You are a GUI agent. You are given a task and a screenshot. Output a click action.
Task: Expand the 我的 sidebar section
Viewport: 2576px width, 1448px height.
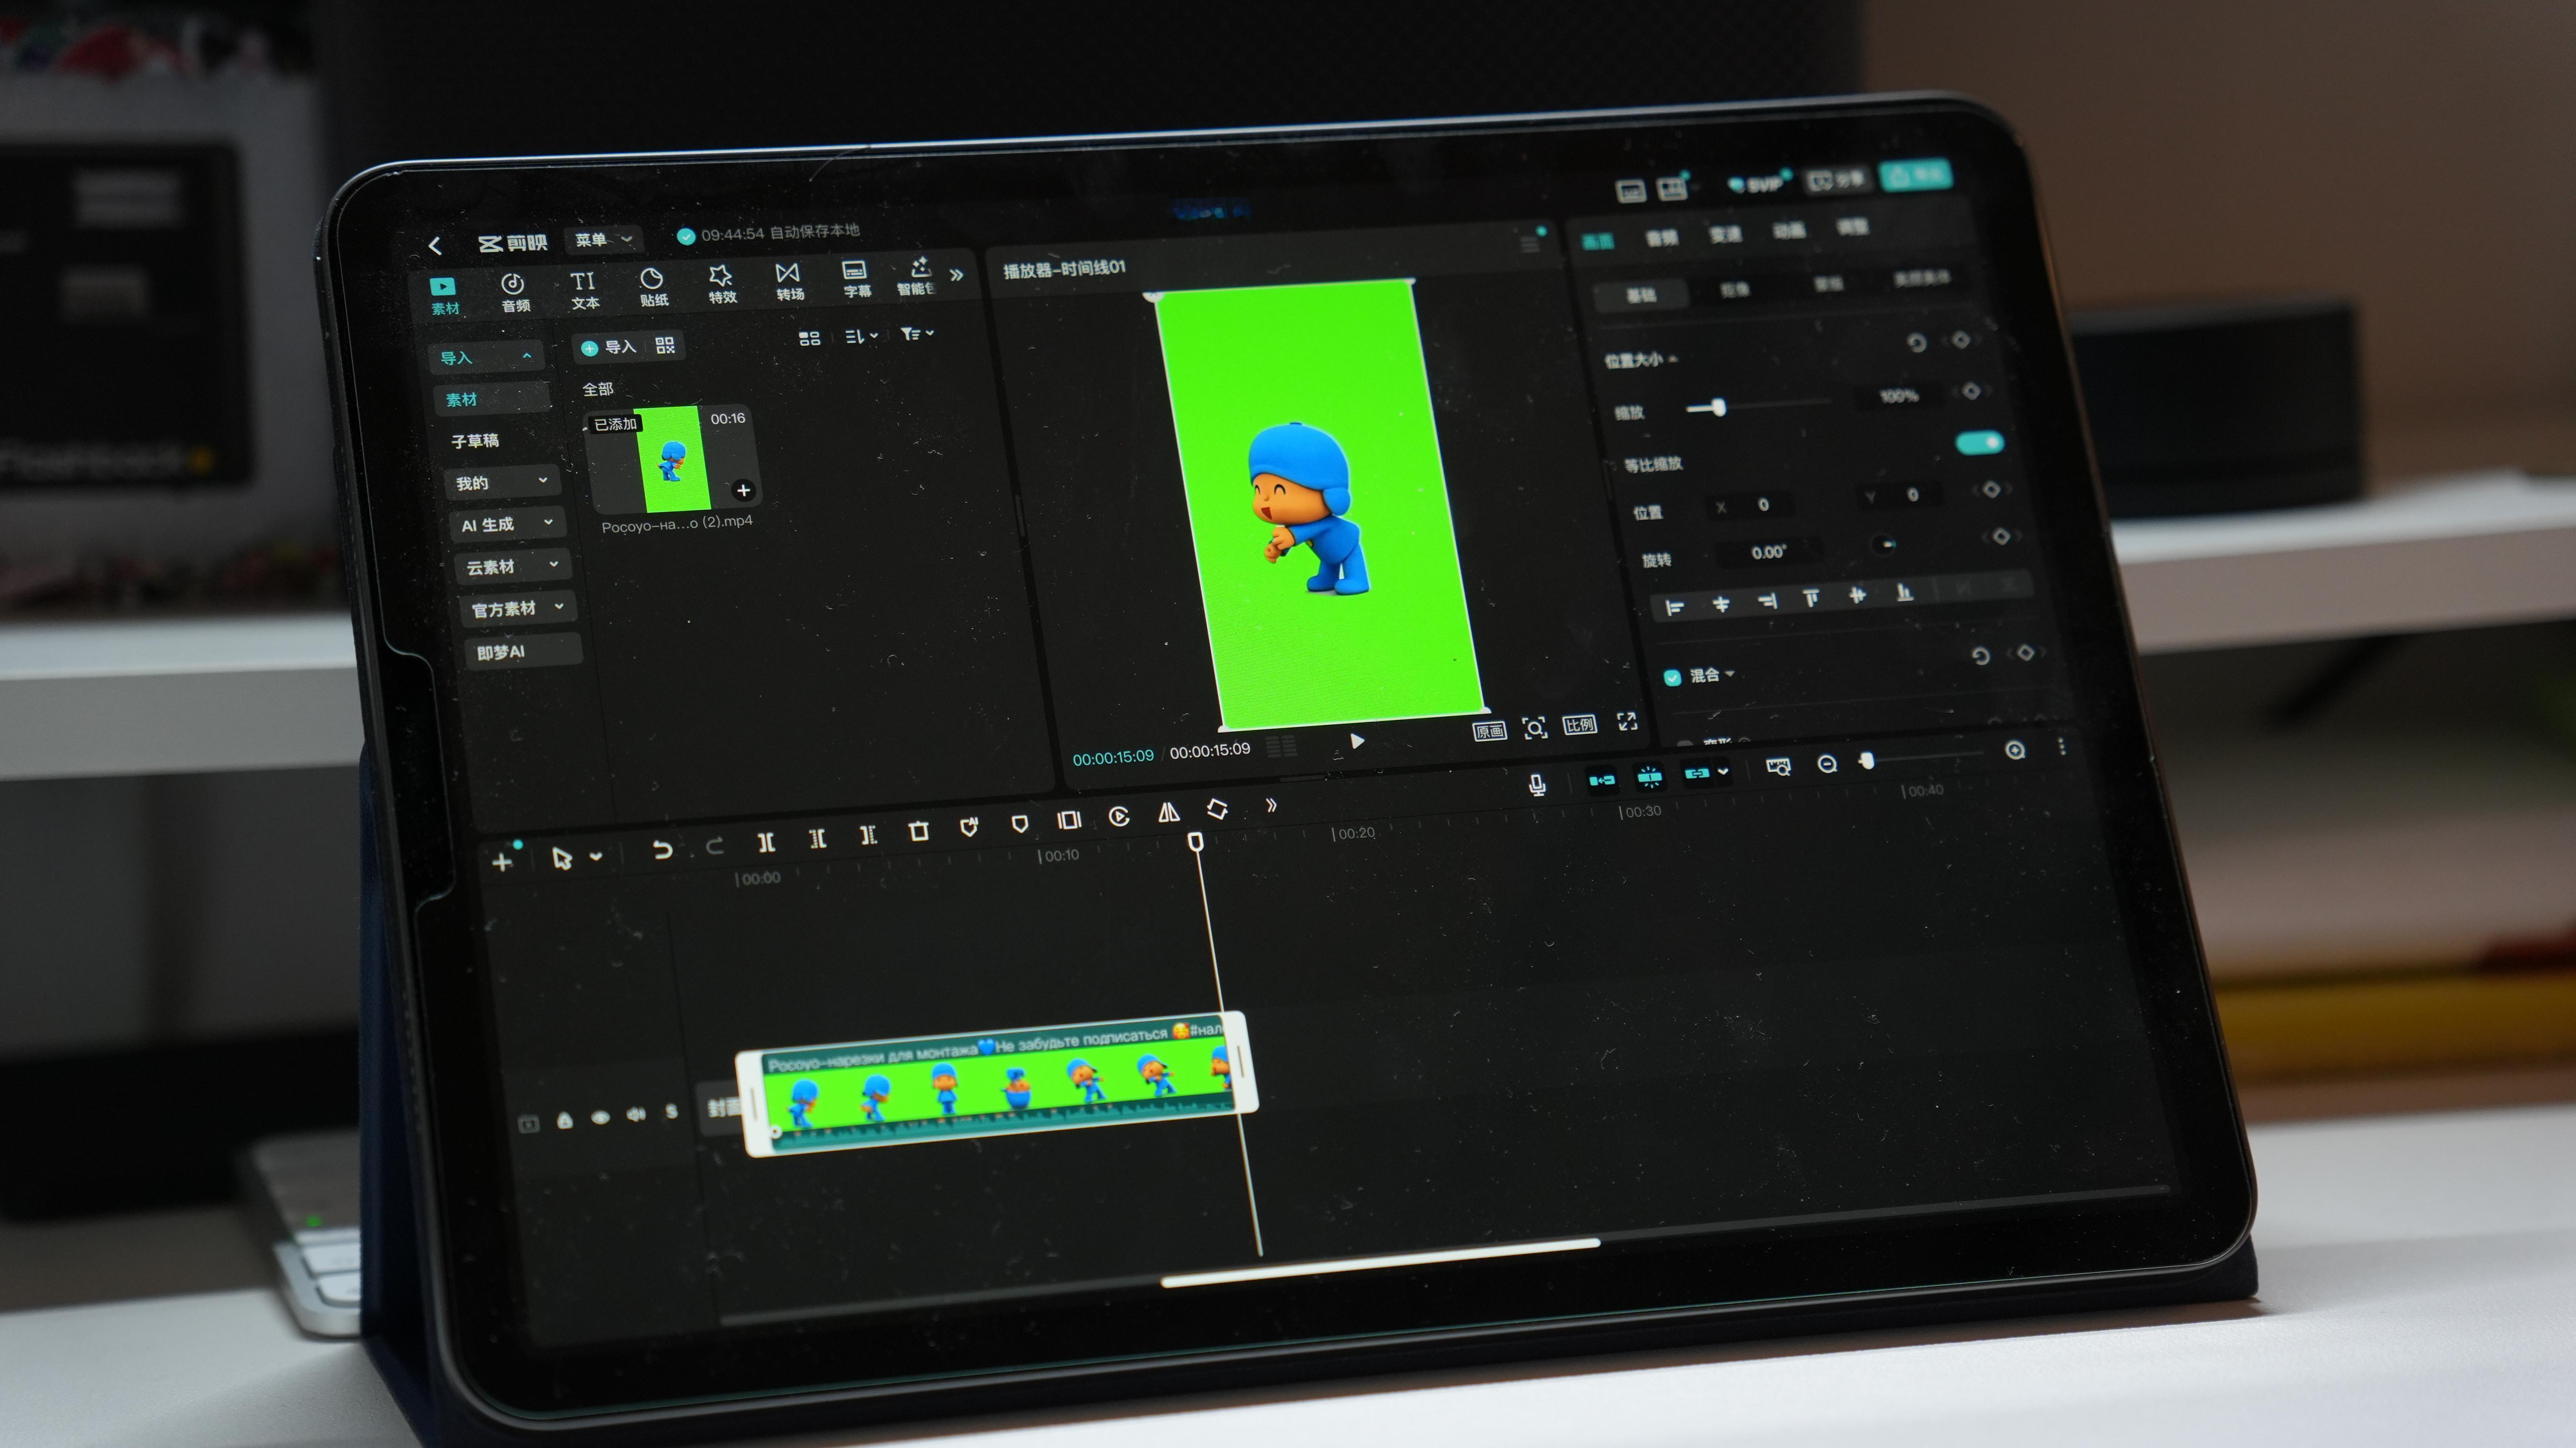tap(502, 483)
